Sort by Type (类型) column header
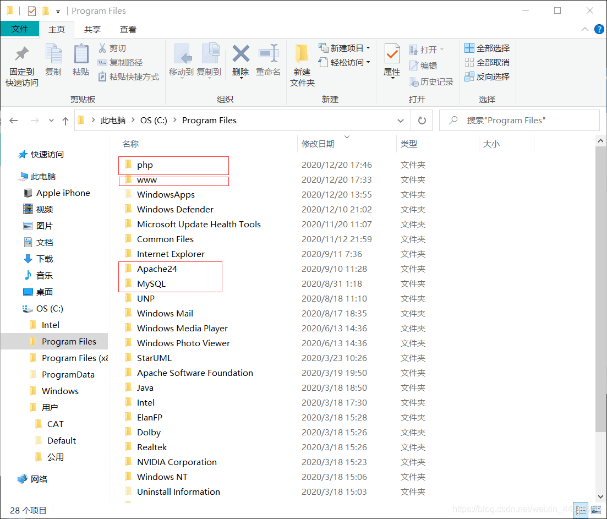This screenshot has height=519, width=607. [x=409, y=144]
